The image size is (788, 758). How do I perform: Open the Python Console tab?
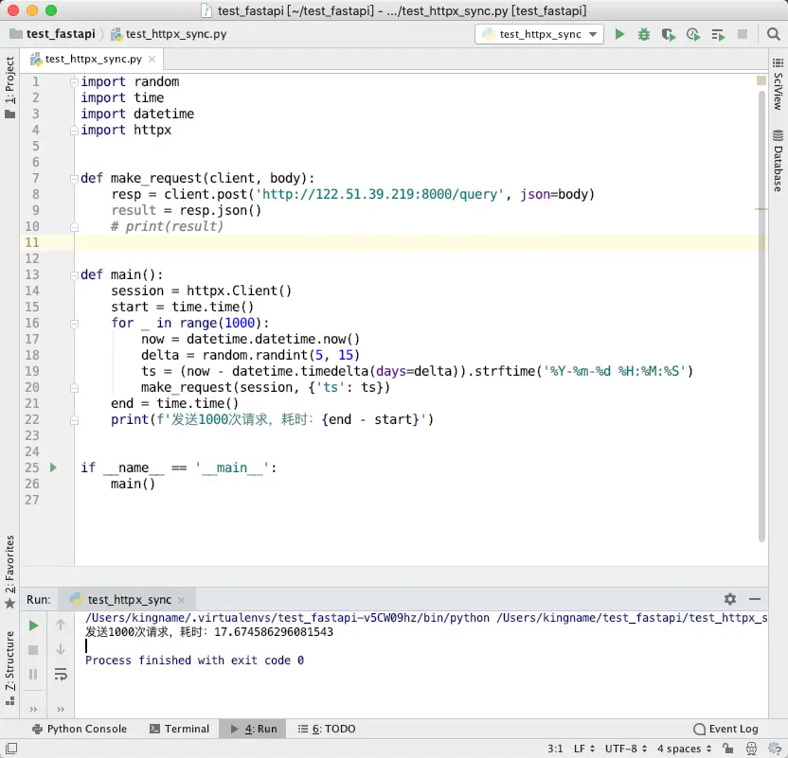click(79, 729)
